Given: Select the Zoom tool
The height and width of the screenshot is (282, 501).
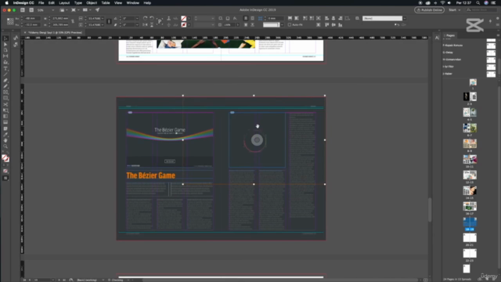Looking at the screenshot, I should coord(5,146).
